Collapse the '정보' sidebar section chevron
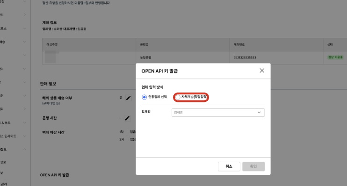This screenshot has height=186, width=347. click(25, 149)
